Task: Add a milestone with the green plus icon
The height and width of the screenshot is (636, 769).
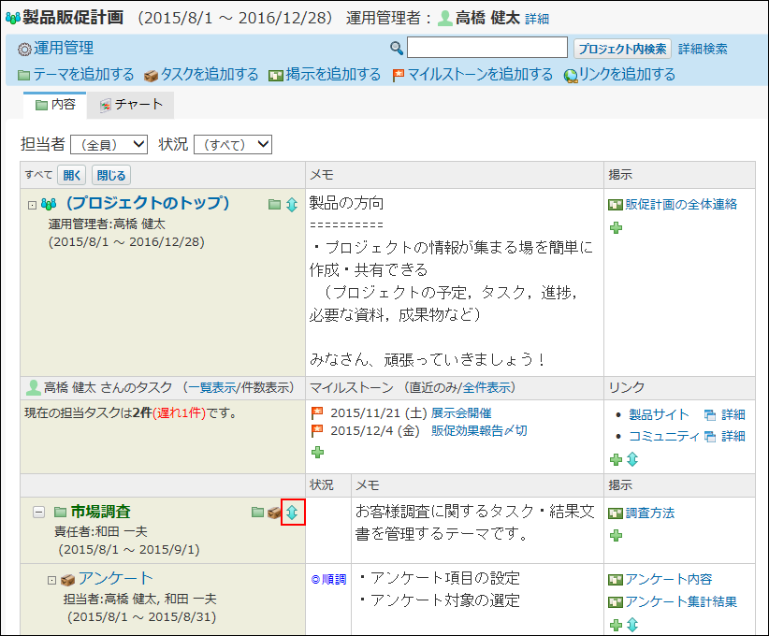Action: point(317,452)
